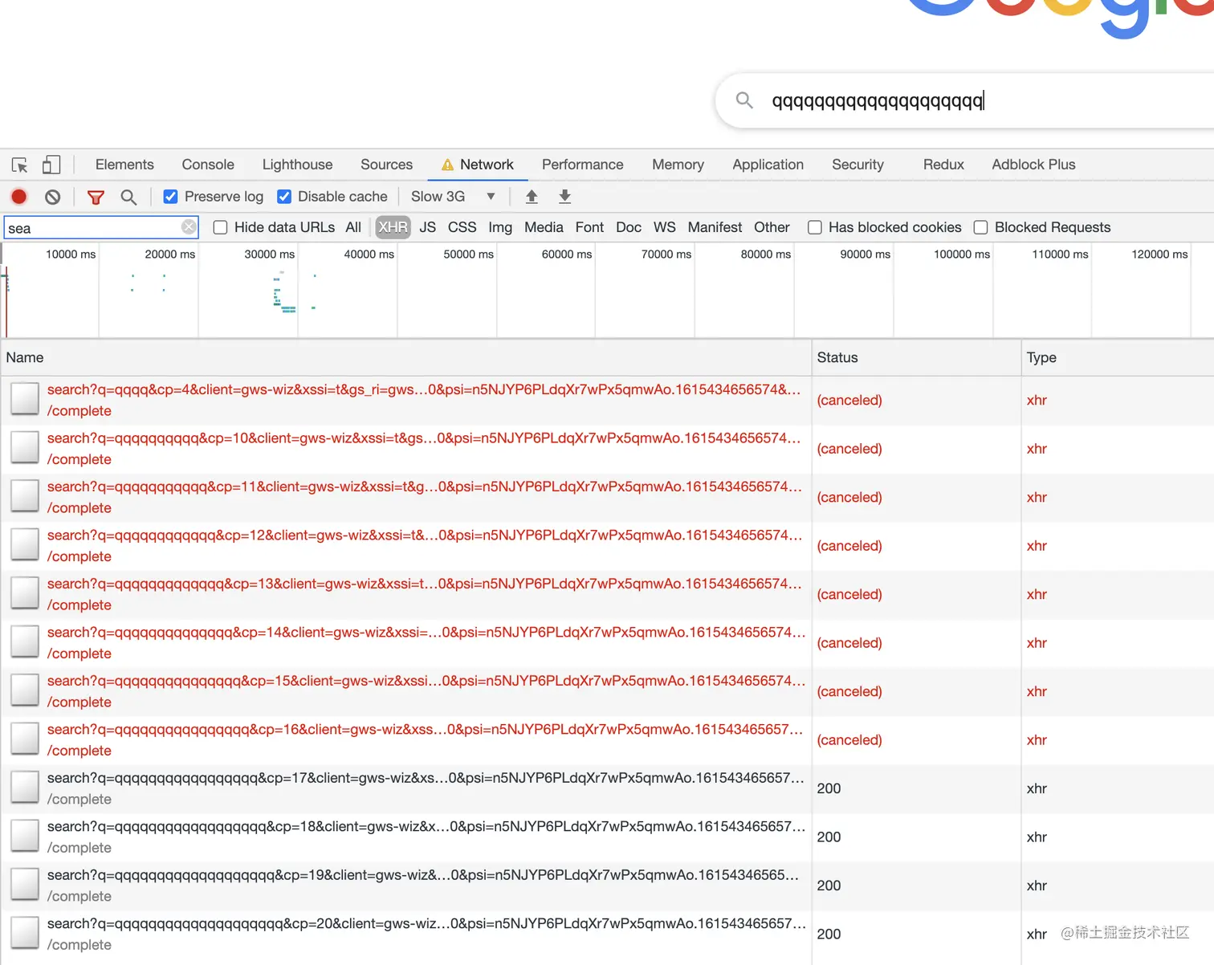Select the Img filter type
1214x965 pixels.
coord(500,227)
